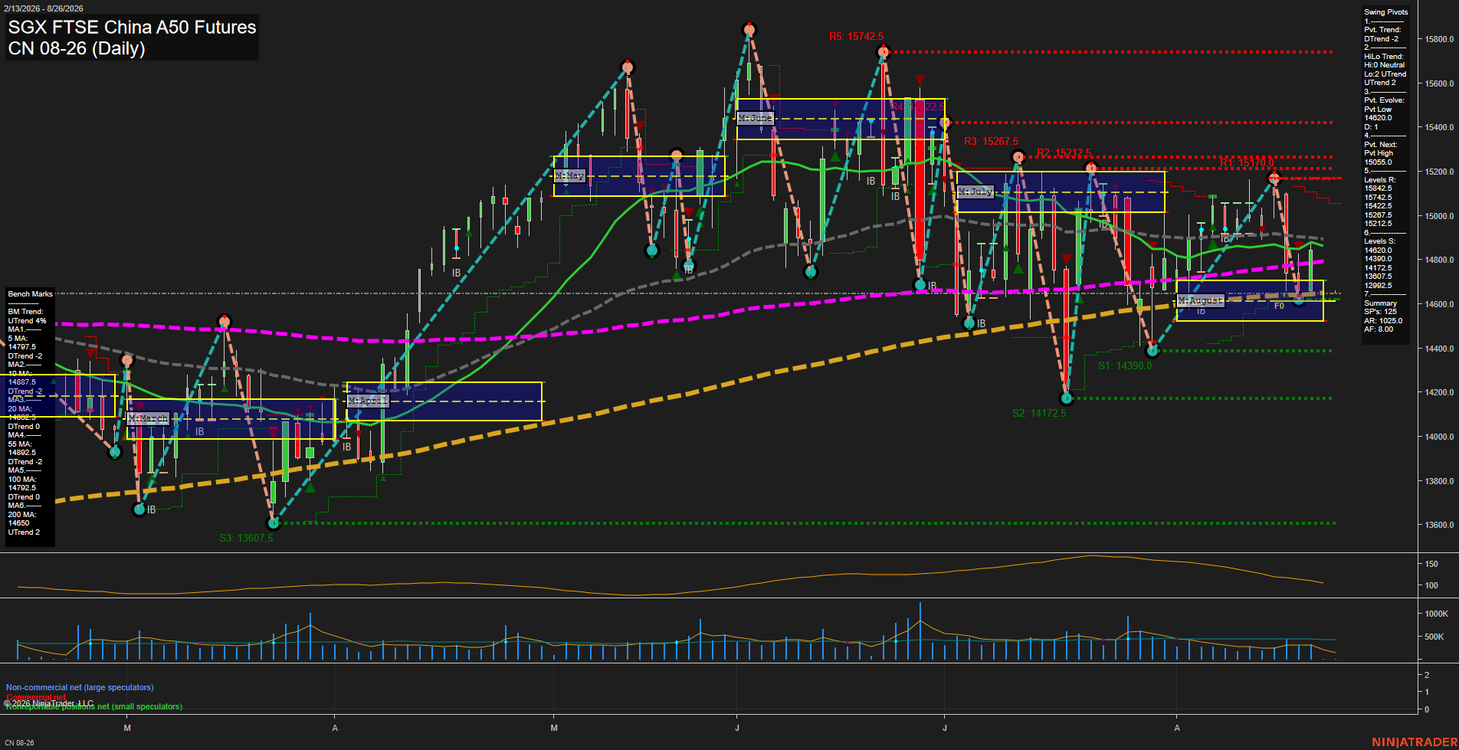Click the S2: 14172.5 support label
This screenshot has height=750, width=1459.
click(x=1039, y=413)
